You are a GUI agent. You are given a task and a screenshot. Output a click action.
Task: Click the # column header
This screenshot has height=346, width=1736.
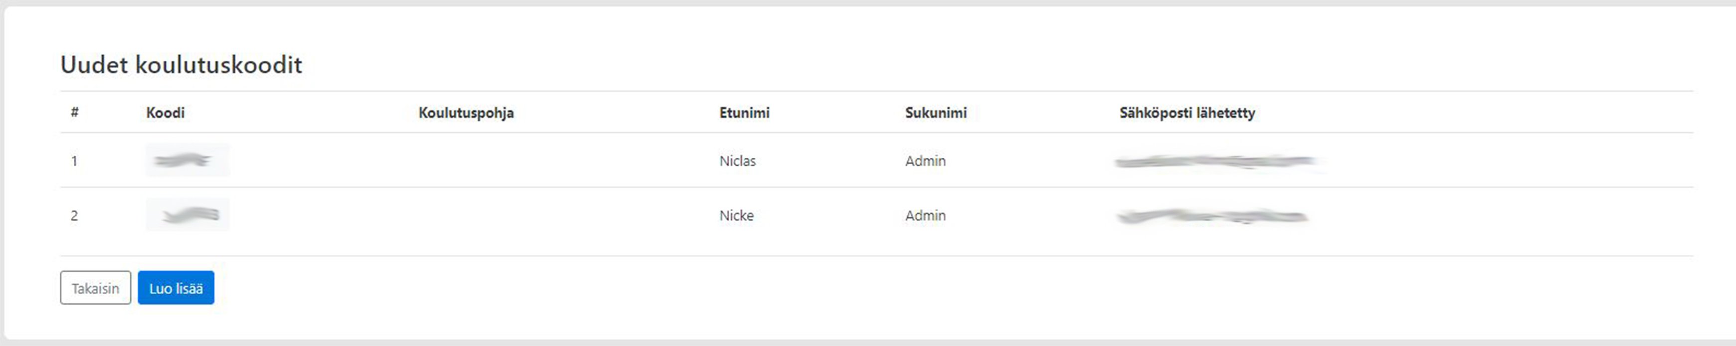[74, 113]
